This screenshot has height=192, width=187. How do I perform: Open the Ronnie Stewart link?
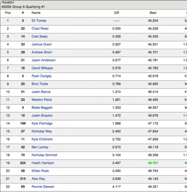coord(43,187)
